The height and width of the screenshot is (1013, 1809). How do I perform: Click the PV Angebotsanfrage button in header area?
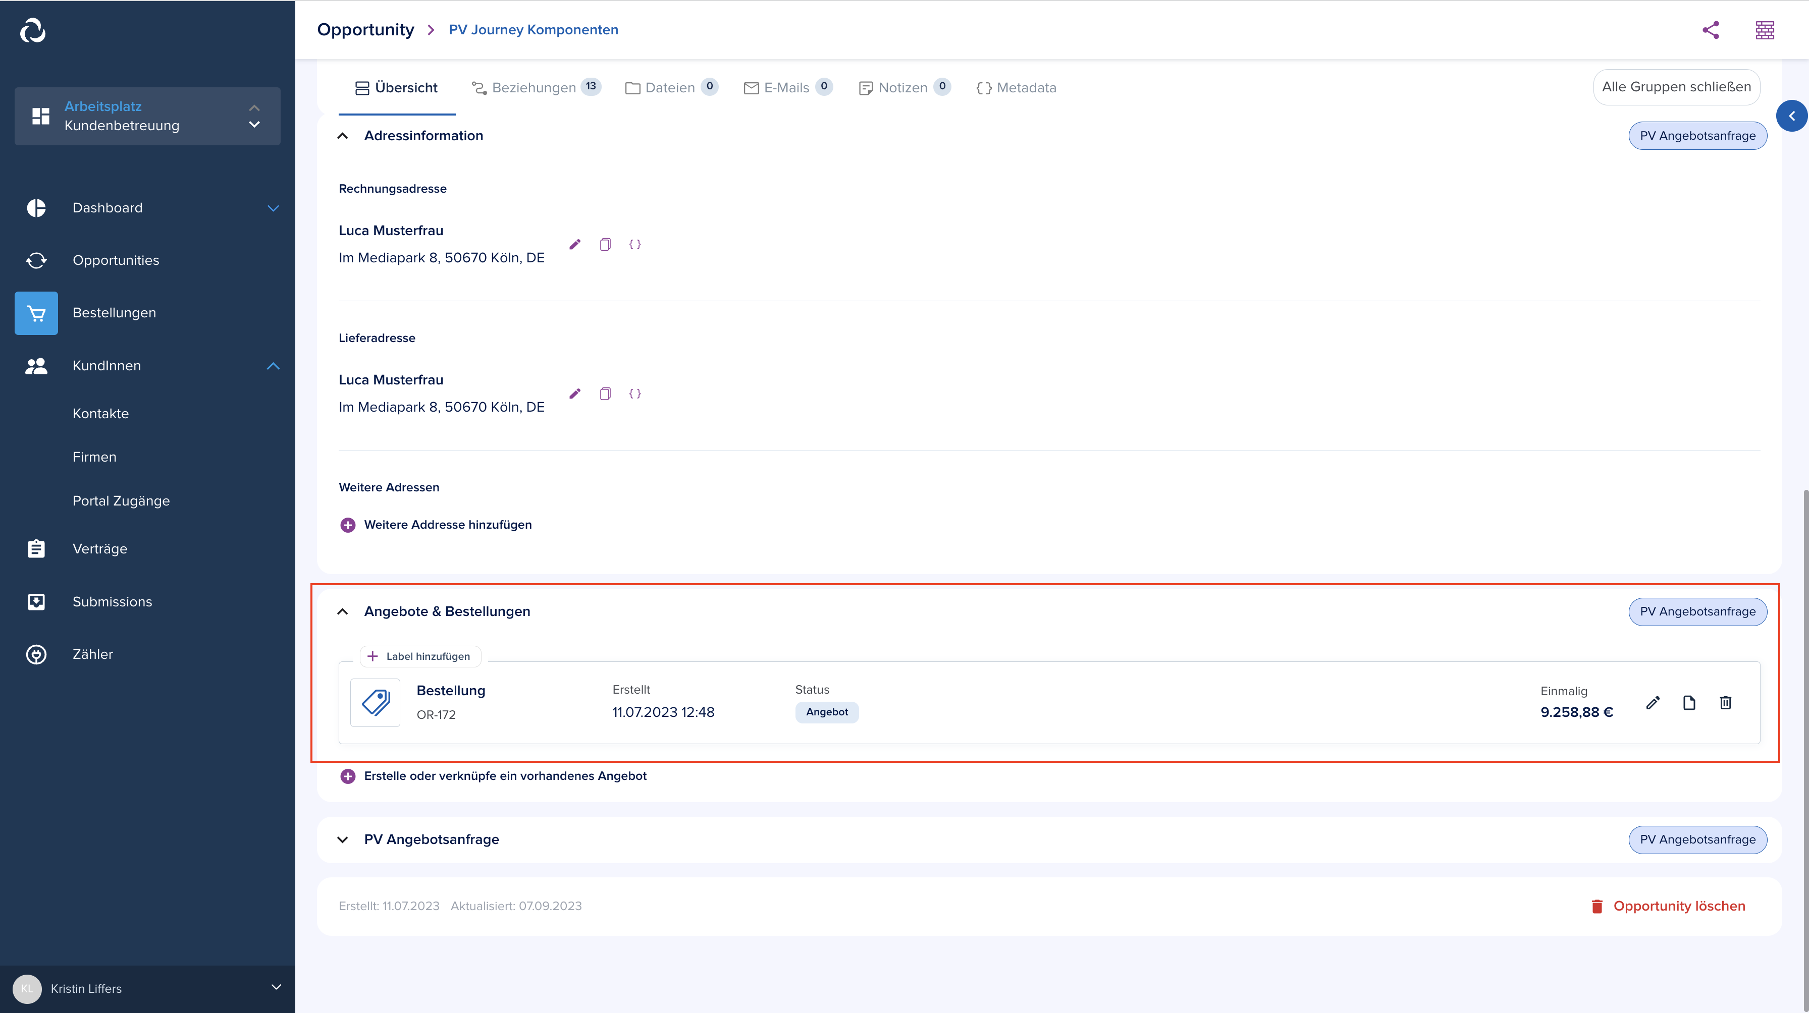point(1697,135)
